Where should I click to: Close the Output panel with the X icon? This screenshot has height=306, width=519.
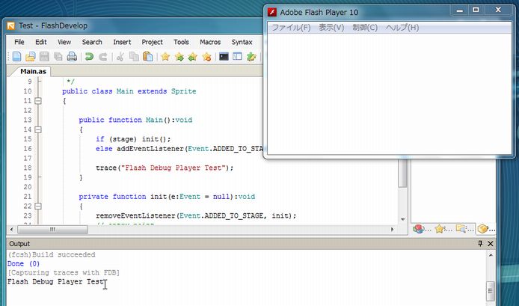pyautogui.click(x=490, y=244)
